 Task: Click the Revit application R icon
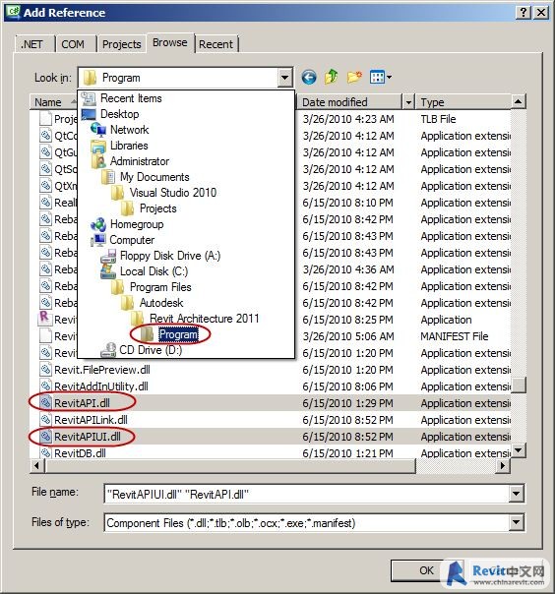coord(44,319)
